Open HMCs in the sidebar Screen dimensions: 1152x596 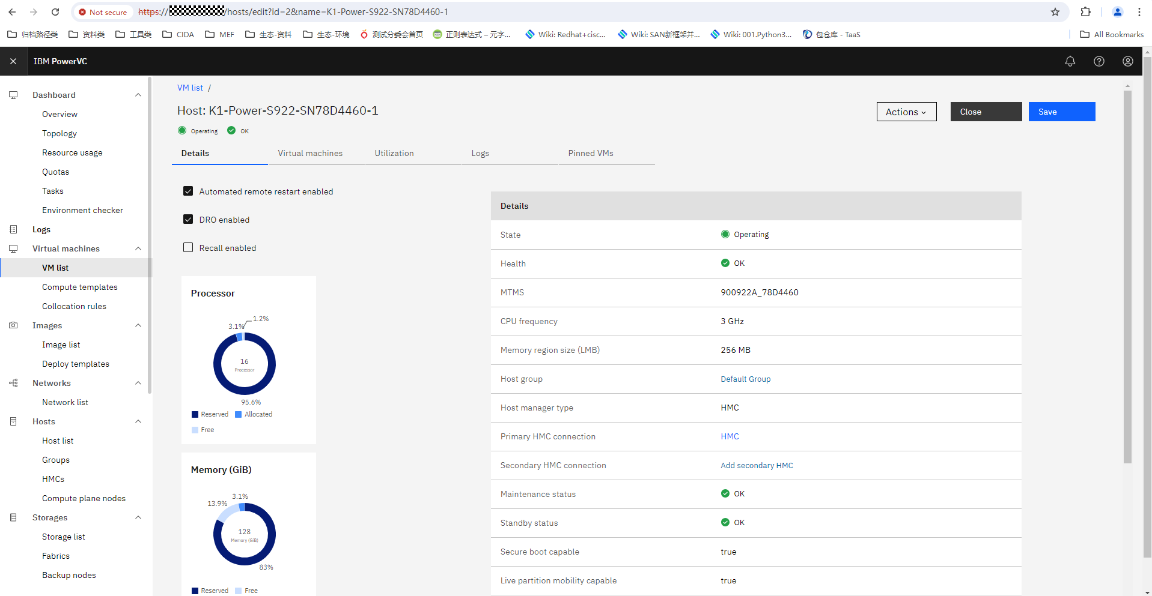coord(53,479)
